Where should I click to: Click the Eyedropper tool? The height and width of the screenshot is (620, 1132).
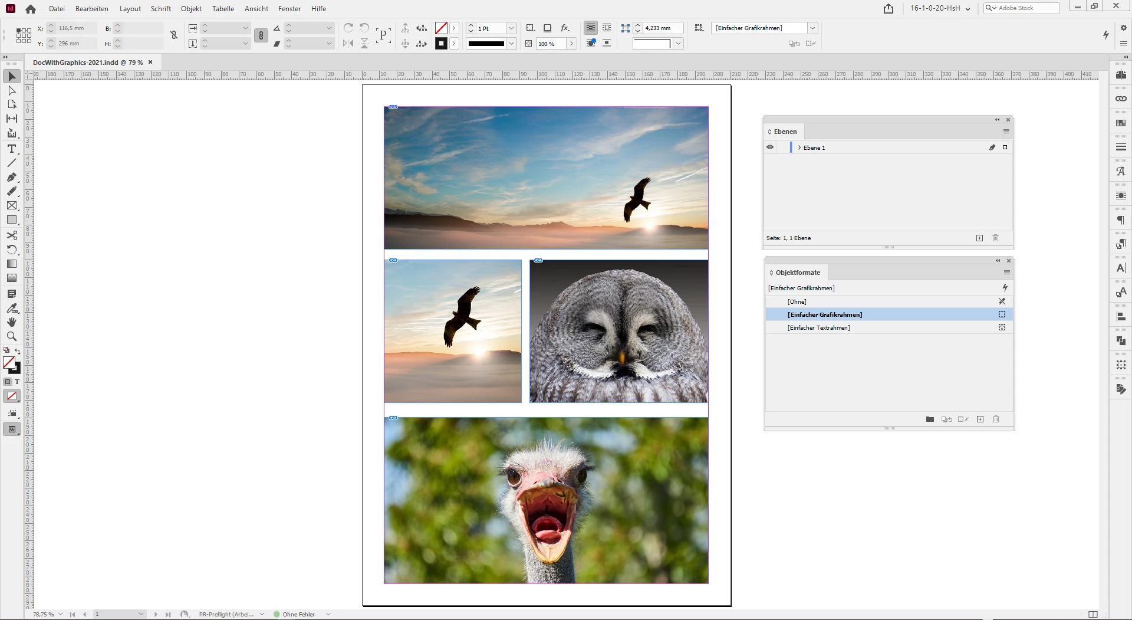(x=12, y=308)
